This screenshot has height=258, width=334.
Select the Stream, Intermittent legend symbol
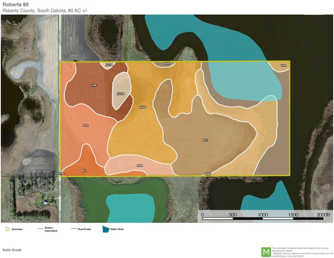coord(40,228)
